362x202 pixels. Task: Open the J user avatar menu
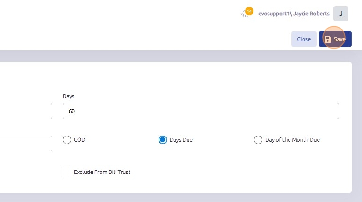coord(340,14)
